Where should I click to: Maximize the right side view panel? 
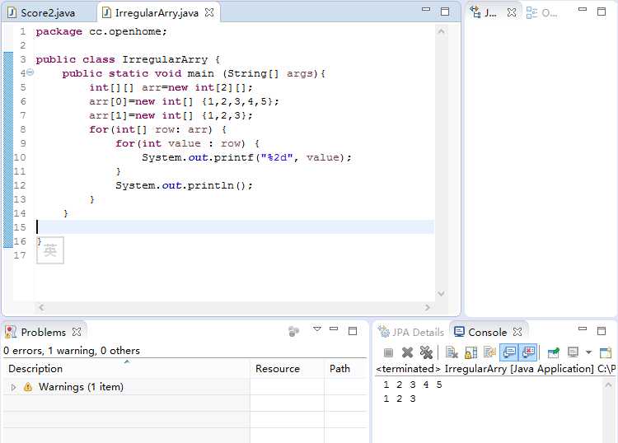[x=602, y=12]
